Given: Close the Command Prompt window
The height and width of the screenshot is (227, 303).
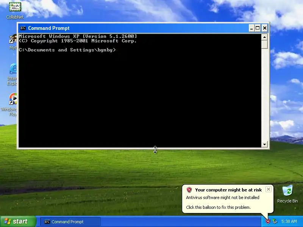Looking at the screenshot, I should tap(264, 28).
